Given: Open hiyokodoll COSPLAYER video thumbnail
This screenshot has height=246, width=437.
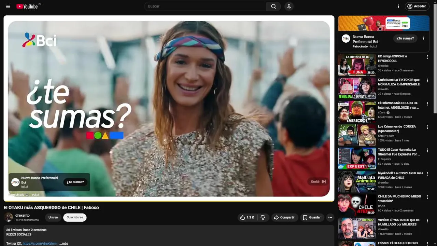Looking at the screenshot, I should click(357, 182).
